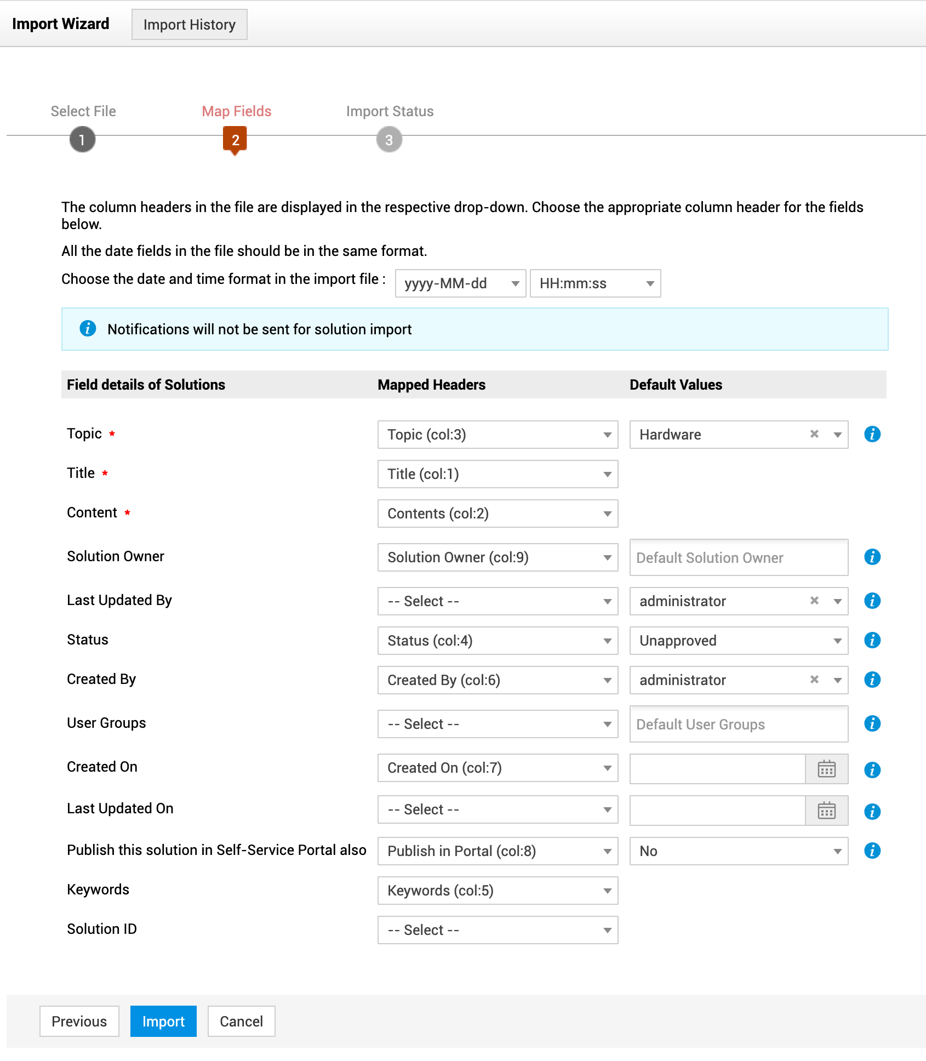Open the yyyy-MM-dd date format dropdown

460,283
